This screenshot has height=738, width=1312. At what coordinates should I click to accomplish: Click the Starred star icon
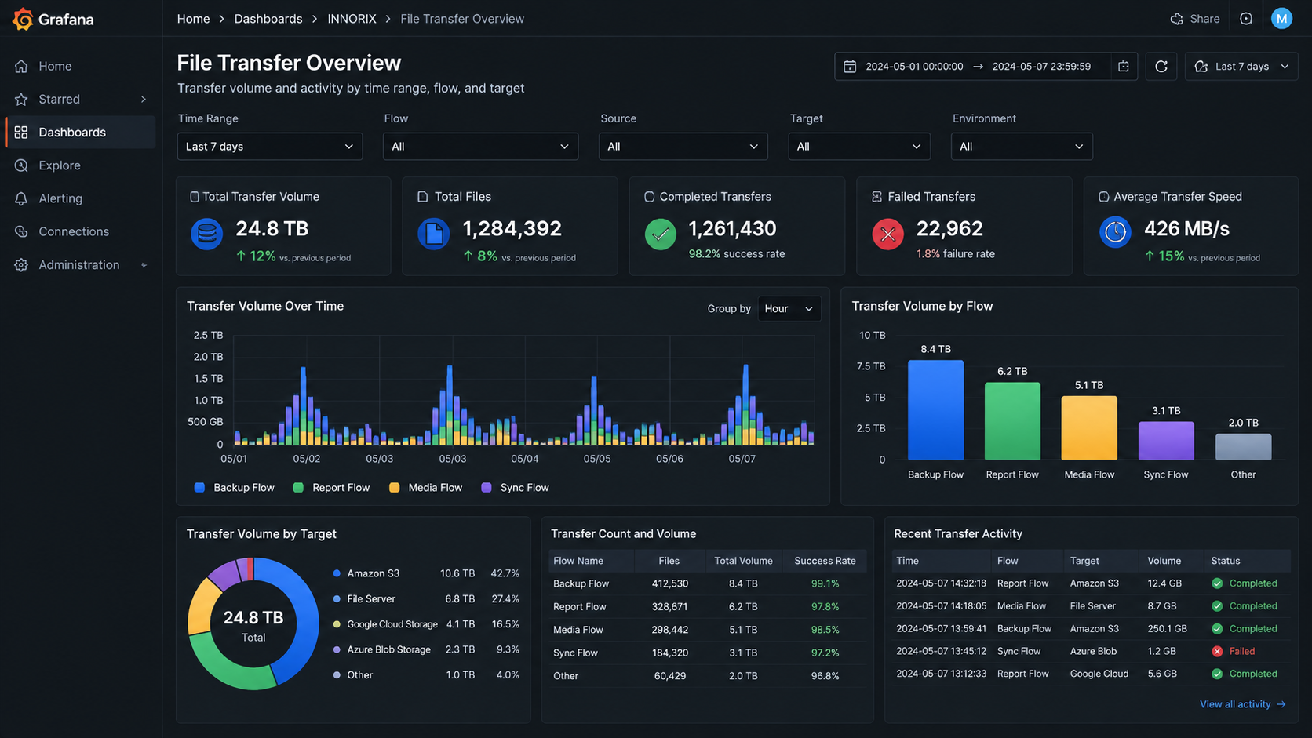click(21, 100)
